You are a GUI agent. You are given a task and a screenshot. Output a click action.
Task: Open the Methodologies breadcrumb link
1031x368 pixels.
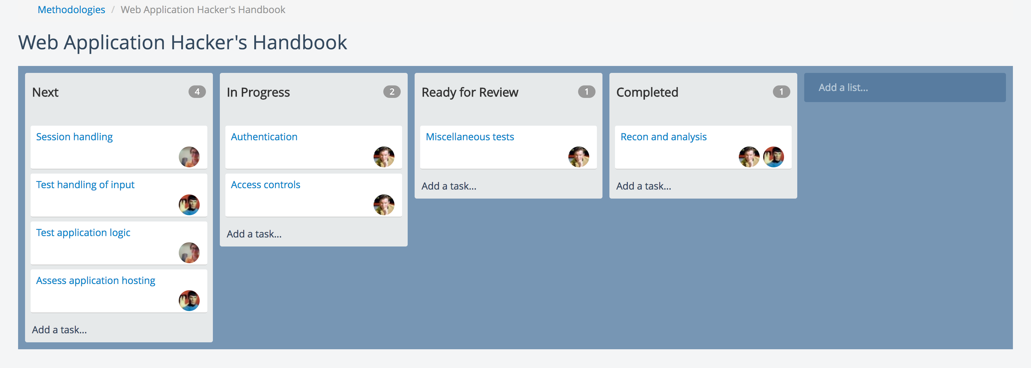click(x=71, y=10)
